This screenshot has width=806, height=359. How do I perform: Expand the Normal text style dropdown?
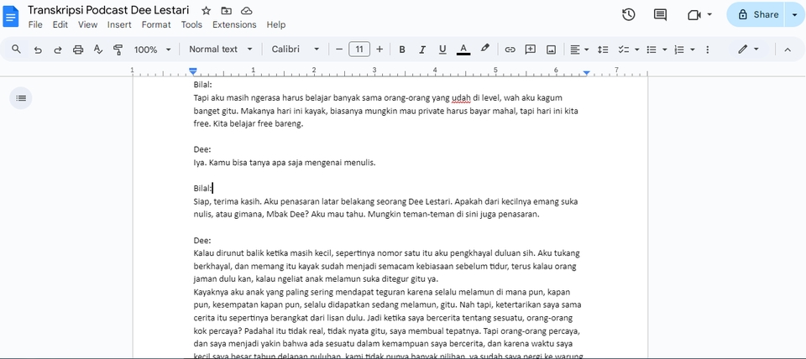pyautogui.click(x=220, y=49)
